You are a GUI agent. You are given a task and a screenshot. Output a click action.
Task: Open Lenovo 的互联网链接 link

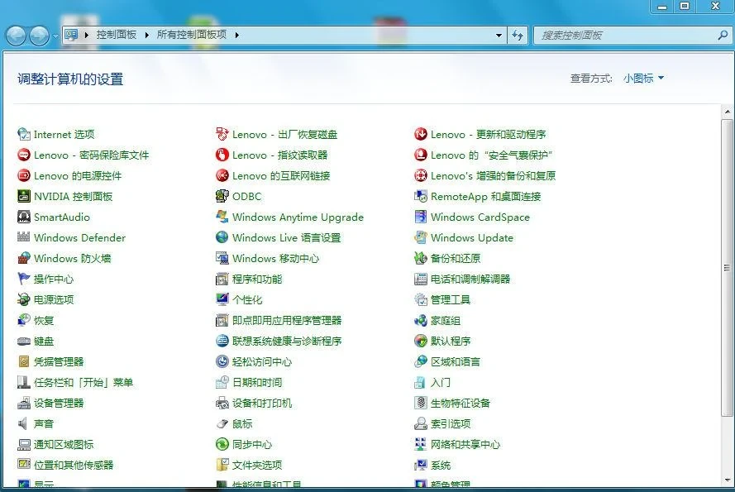pyautogui.click(x=281, y=175)
